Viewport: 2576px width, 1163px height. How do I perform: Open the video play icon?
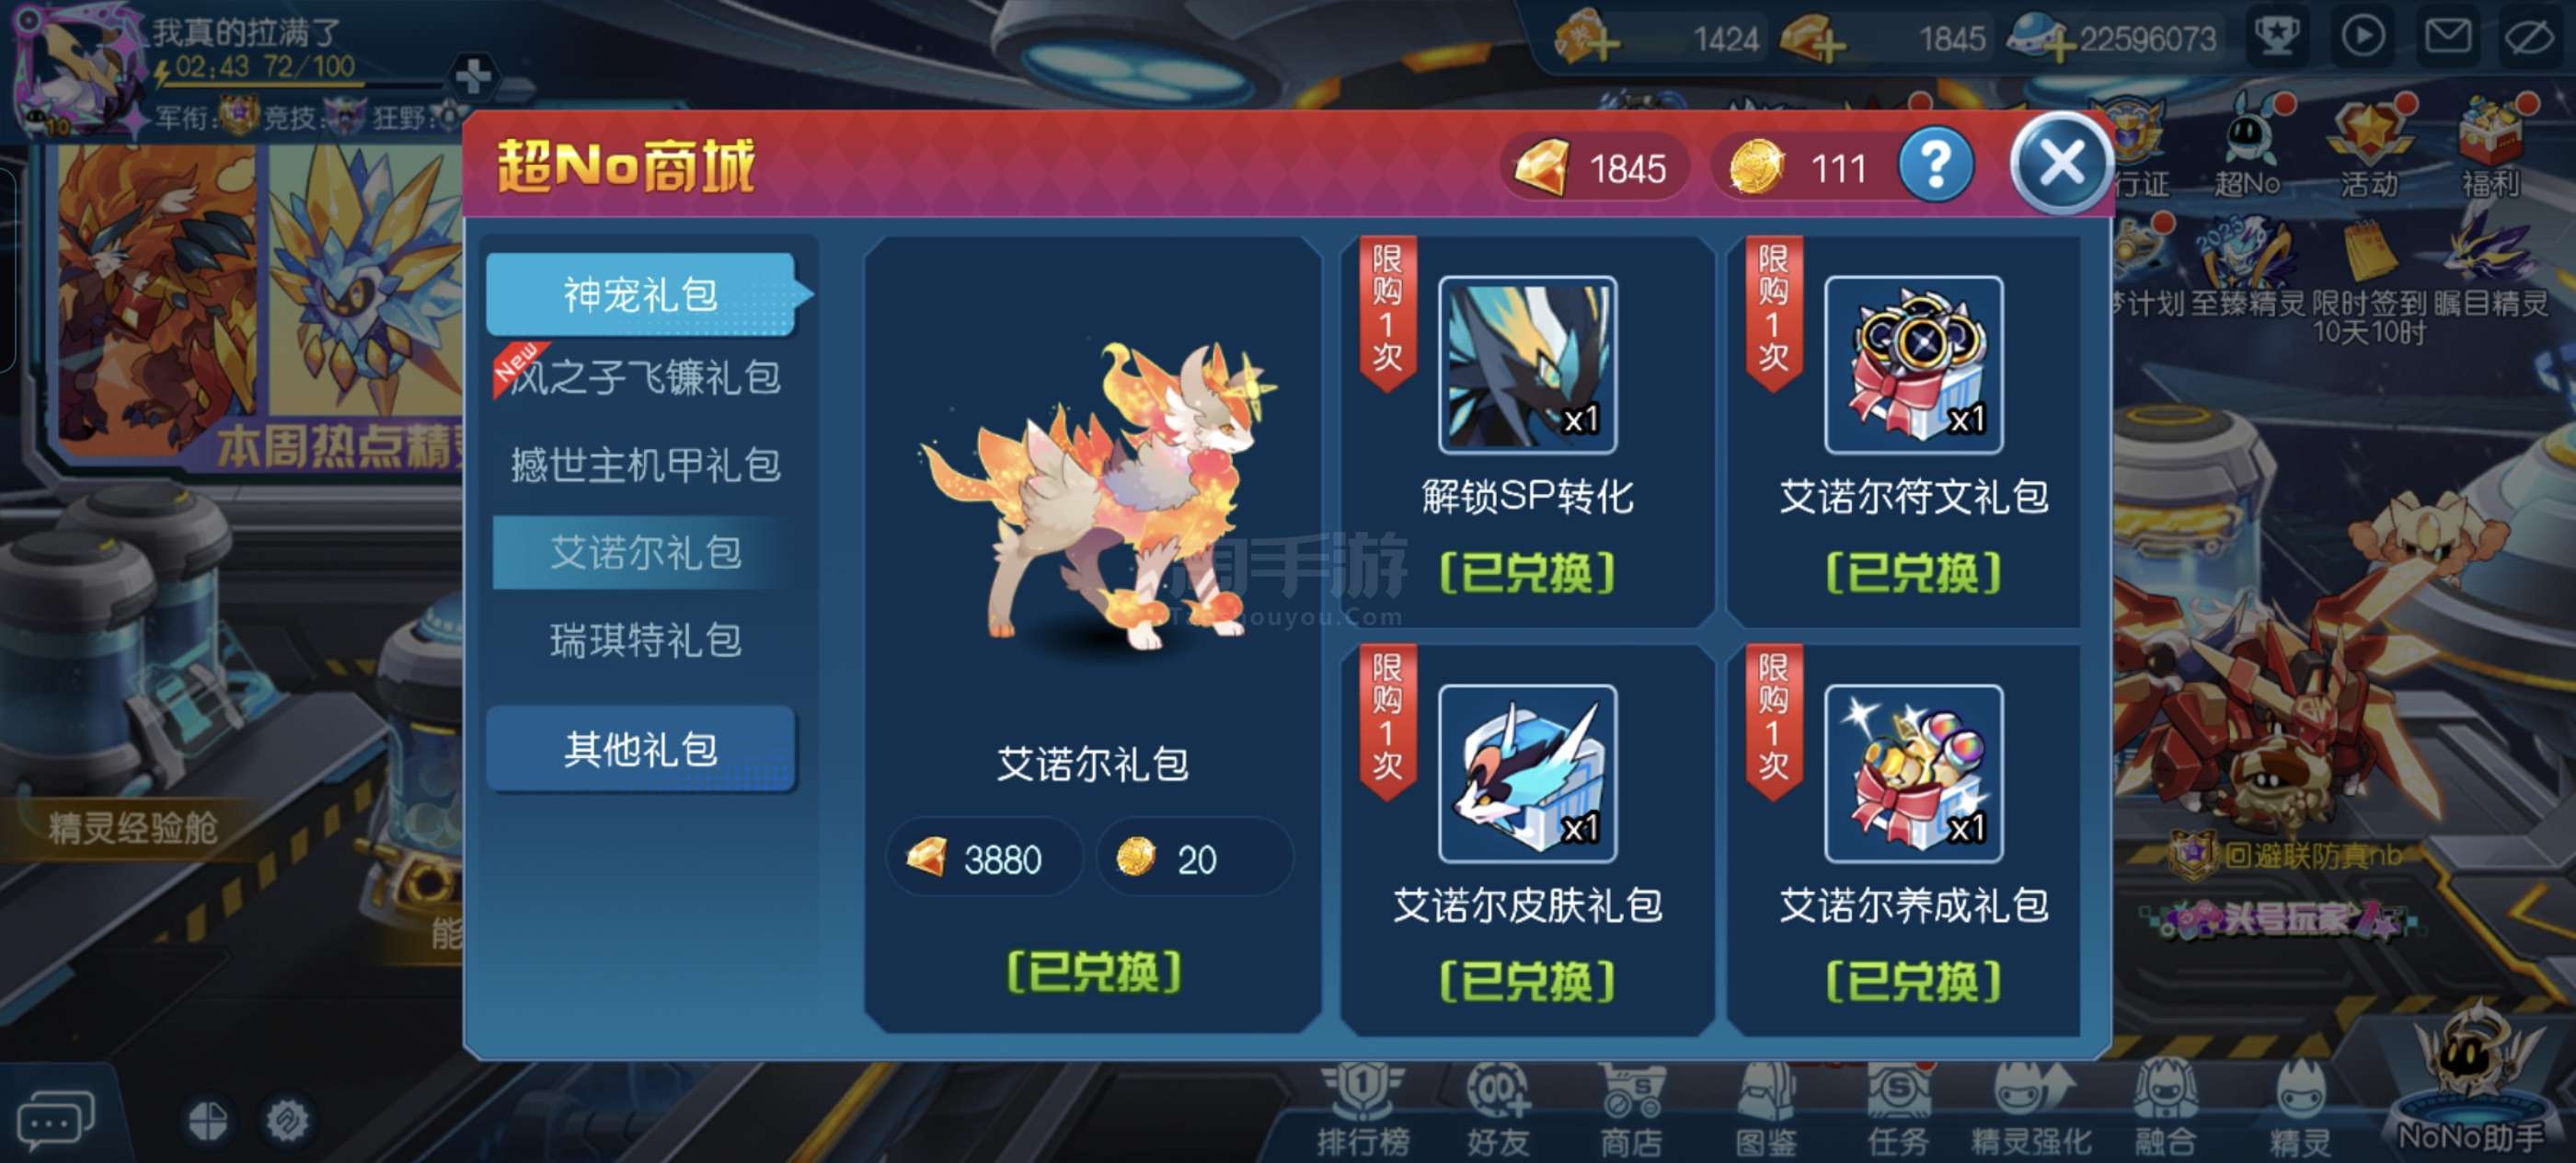pyautogui.click(x=2363, y=37)
